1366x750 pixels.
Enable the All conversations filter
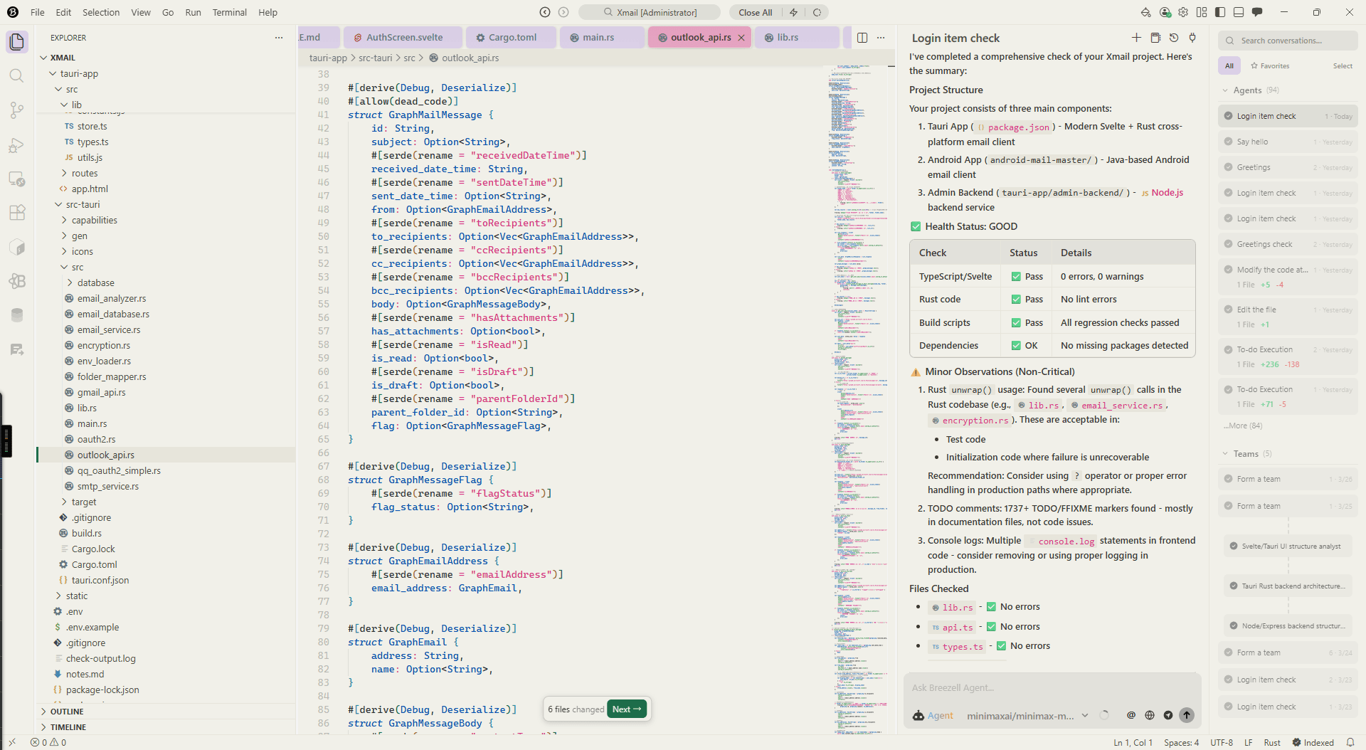click(1229, 65)
